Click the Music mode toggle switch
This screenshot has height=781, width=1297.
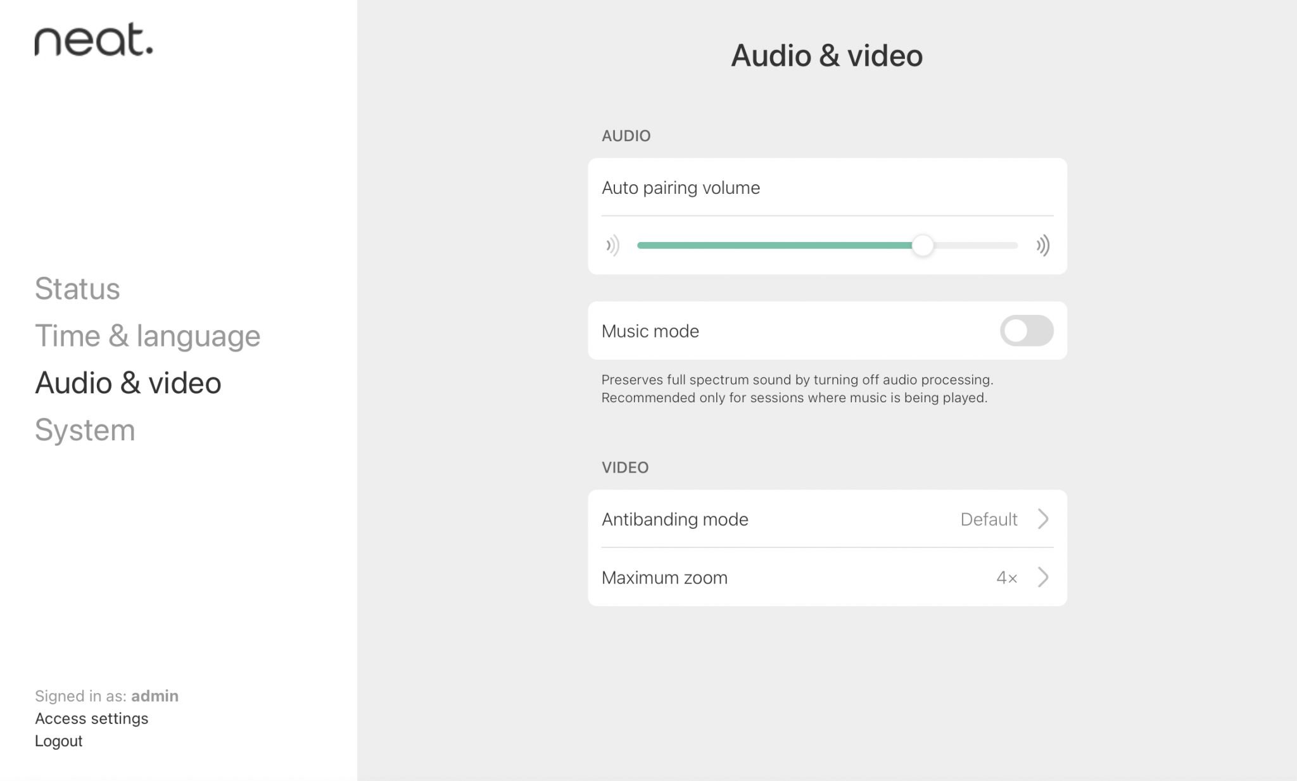(x=1026, y=331)
